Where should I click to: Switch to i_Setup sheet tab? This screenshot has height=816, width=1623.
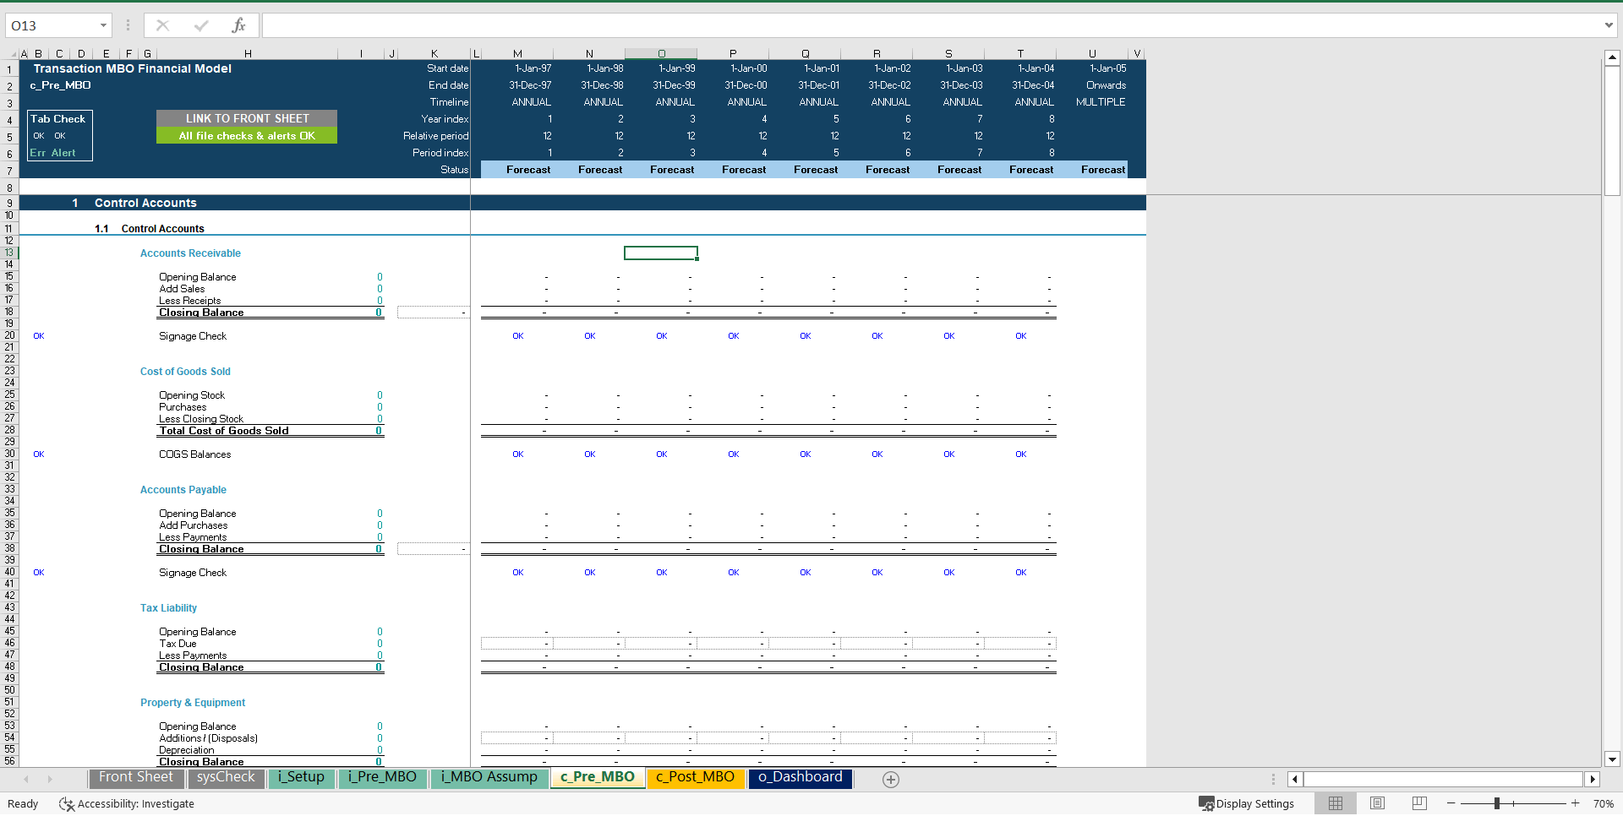[x=302, y=777]
